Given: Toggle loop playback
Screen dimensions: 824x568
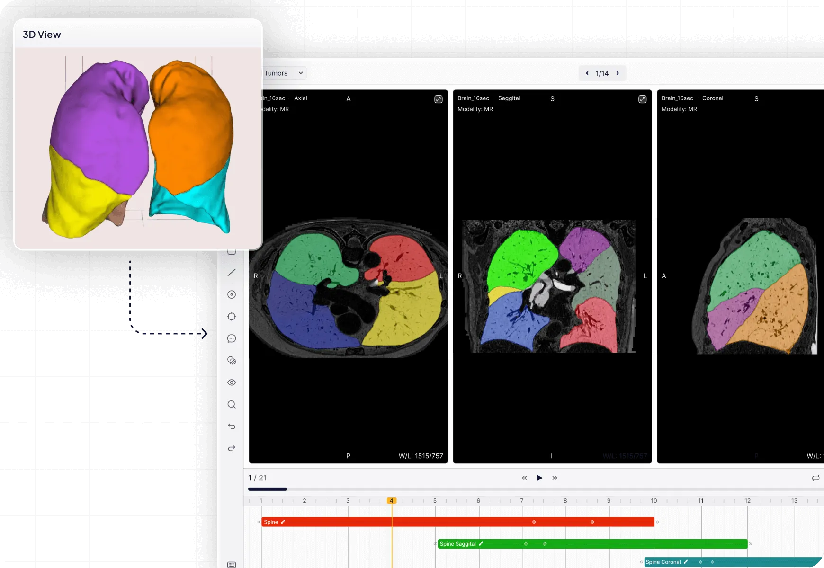Looking at the screenshot, I should coord(815,478).
